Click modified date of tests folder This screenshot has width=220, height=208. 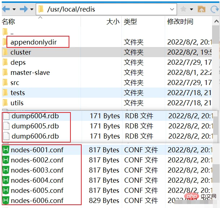189,93
